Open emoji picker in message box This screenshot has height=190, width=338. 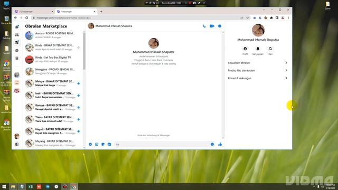[x=212, y=144]
